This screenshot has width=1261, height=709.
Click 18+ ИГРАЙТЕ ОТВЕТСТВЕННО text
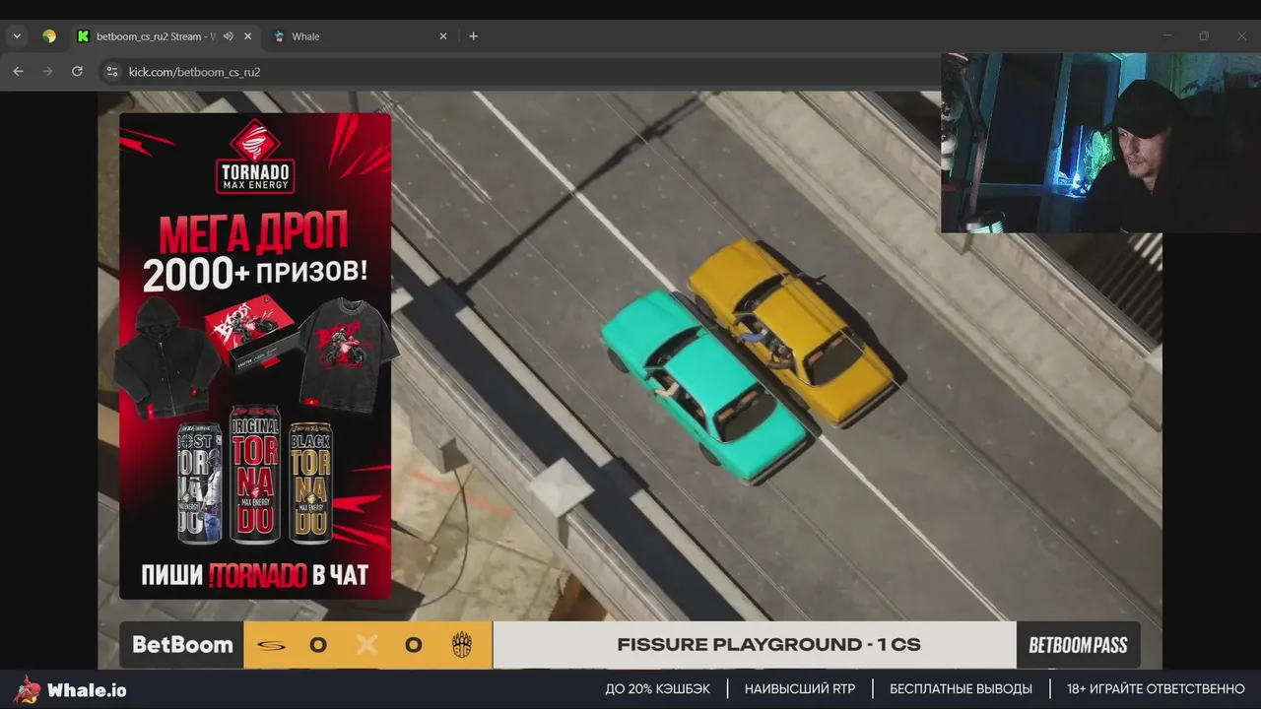(1156, 689)
